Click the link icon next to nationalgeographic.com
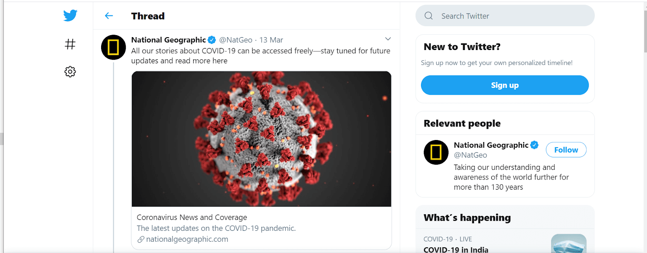Screen dimensions: 647x253 (140, 239)
